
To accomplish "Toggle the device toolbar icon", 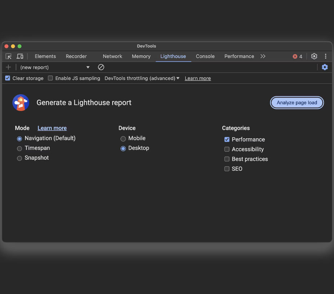I will [20, 56].
